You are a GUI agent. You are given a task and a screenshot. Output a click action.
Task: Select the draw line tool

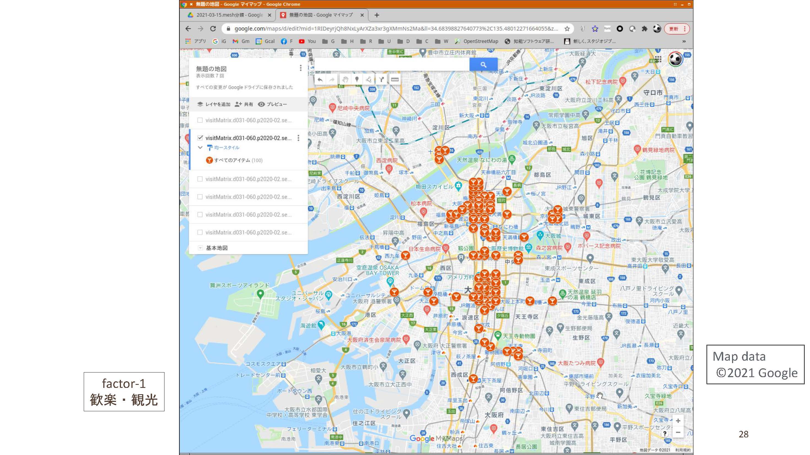coord(369,80)
